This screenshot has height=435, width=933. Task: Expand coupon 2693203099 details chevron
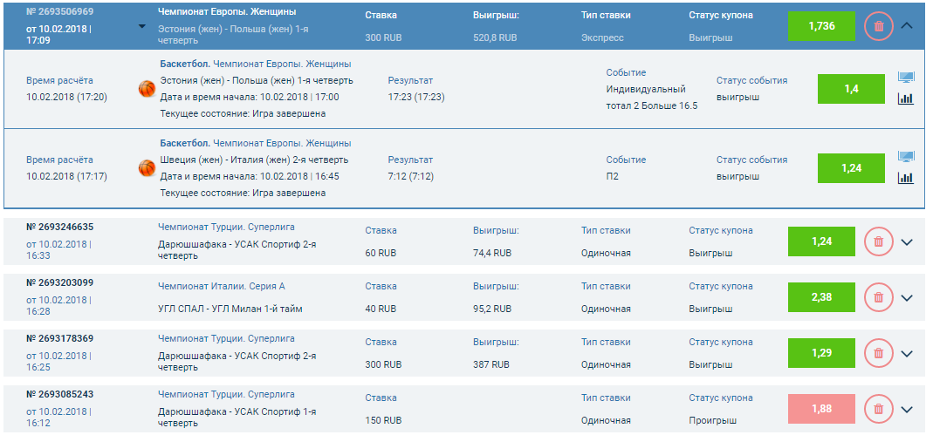coord(906,298)
